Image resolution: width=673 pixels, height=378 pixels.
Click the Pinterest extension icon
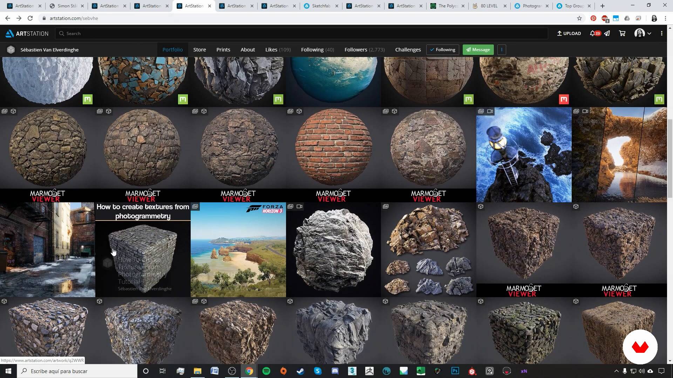click(x=593, y=18)
